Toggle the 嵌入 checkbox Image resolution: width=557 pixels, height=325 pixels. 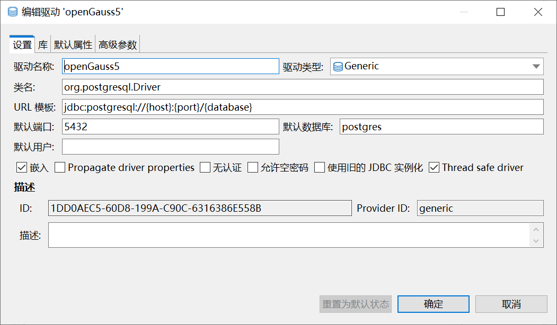click(x=22, y=167)
